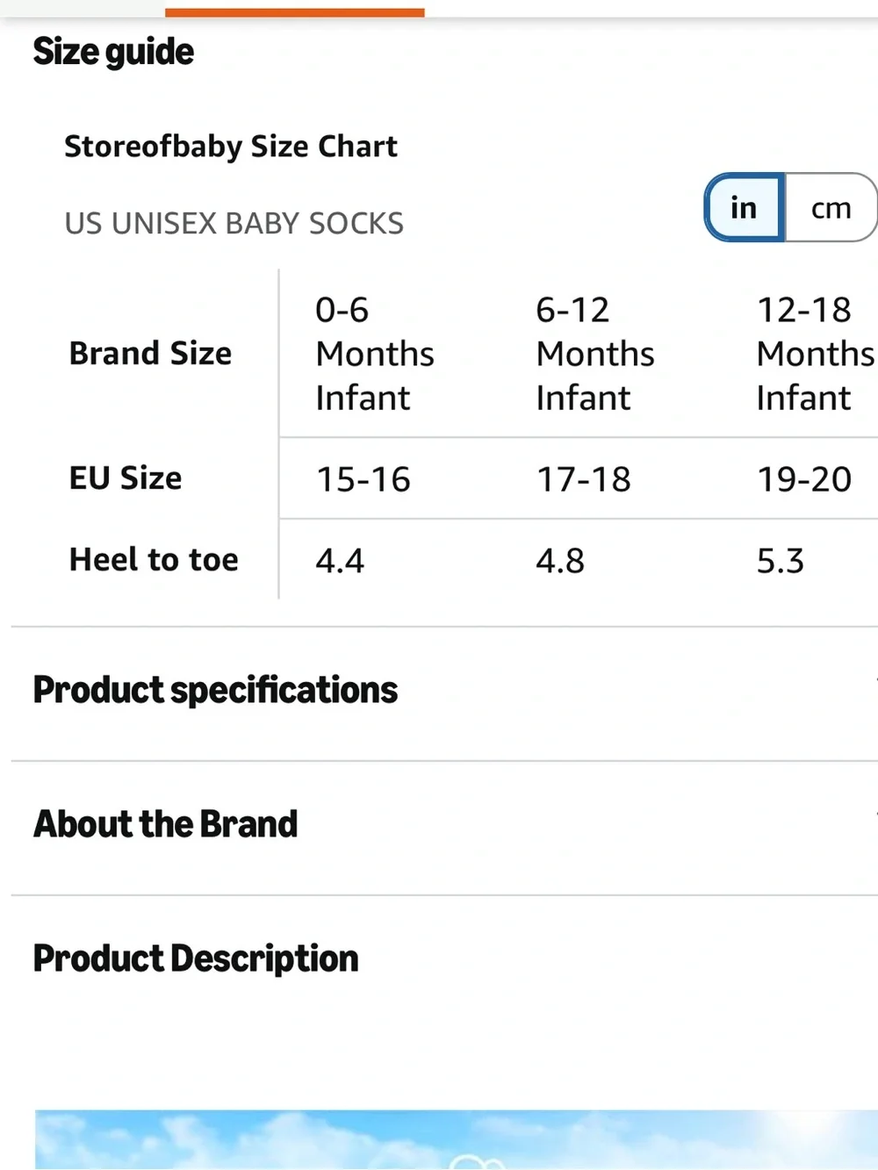Click the 4.8 heel to toe value
This screenshot has height=1170, width=878.
click(560, 561)
